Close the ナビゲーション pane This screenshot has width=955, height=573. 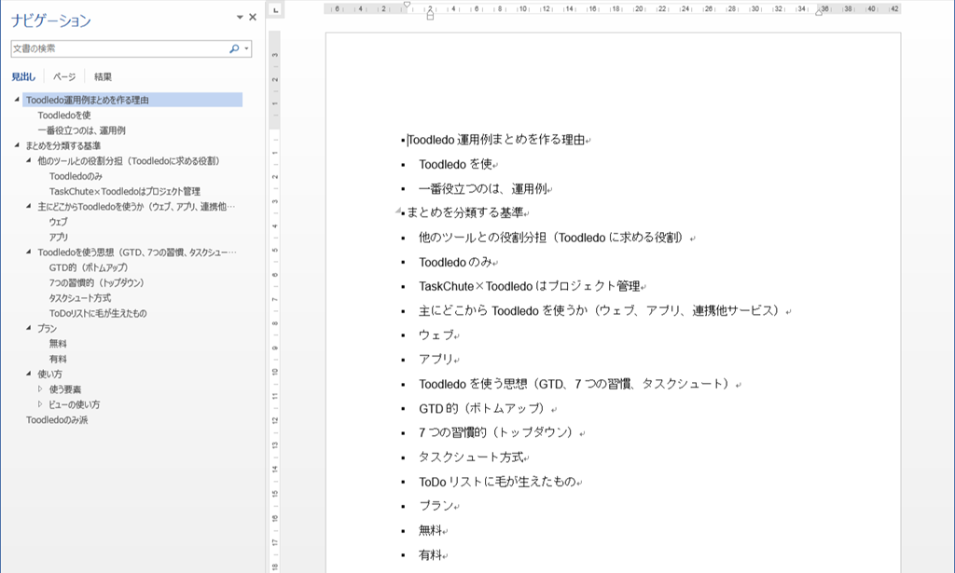point(253,17)
